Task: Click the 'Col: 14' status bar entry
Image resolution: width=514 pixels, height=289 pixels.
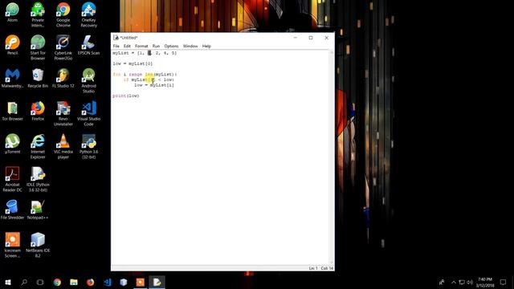Action: tap(327, 268)
